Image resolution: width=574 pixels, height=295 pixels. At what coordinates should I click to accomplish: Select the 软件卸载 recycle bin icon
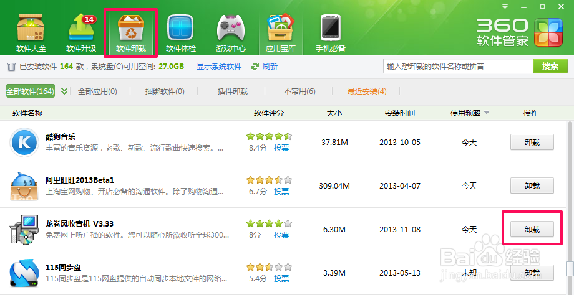(130, 34)
